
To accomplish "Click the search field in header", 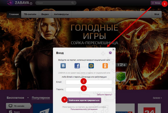I will pyautogui.click(x=56, y=3).
